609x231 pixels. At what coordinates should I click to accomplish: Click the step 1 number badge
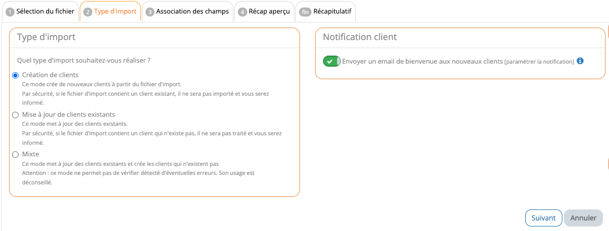pyautogui.click(x=10, y=12)
